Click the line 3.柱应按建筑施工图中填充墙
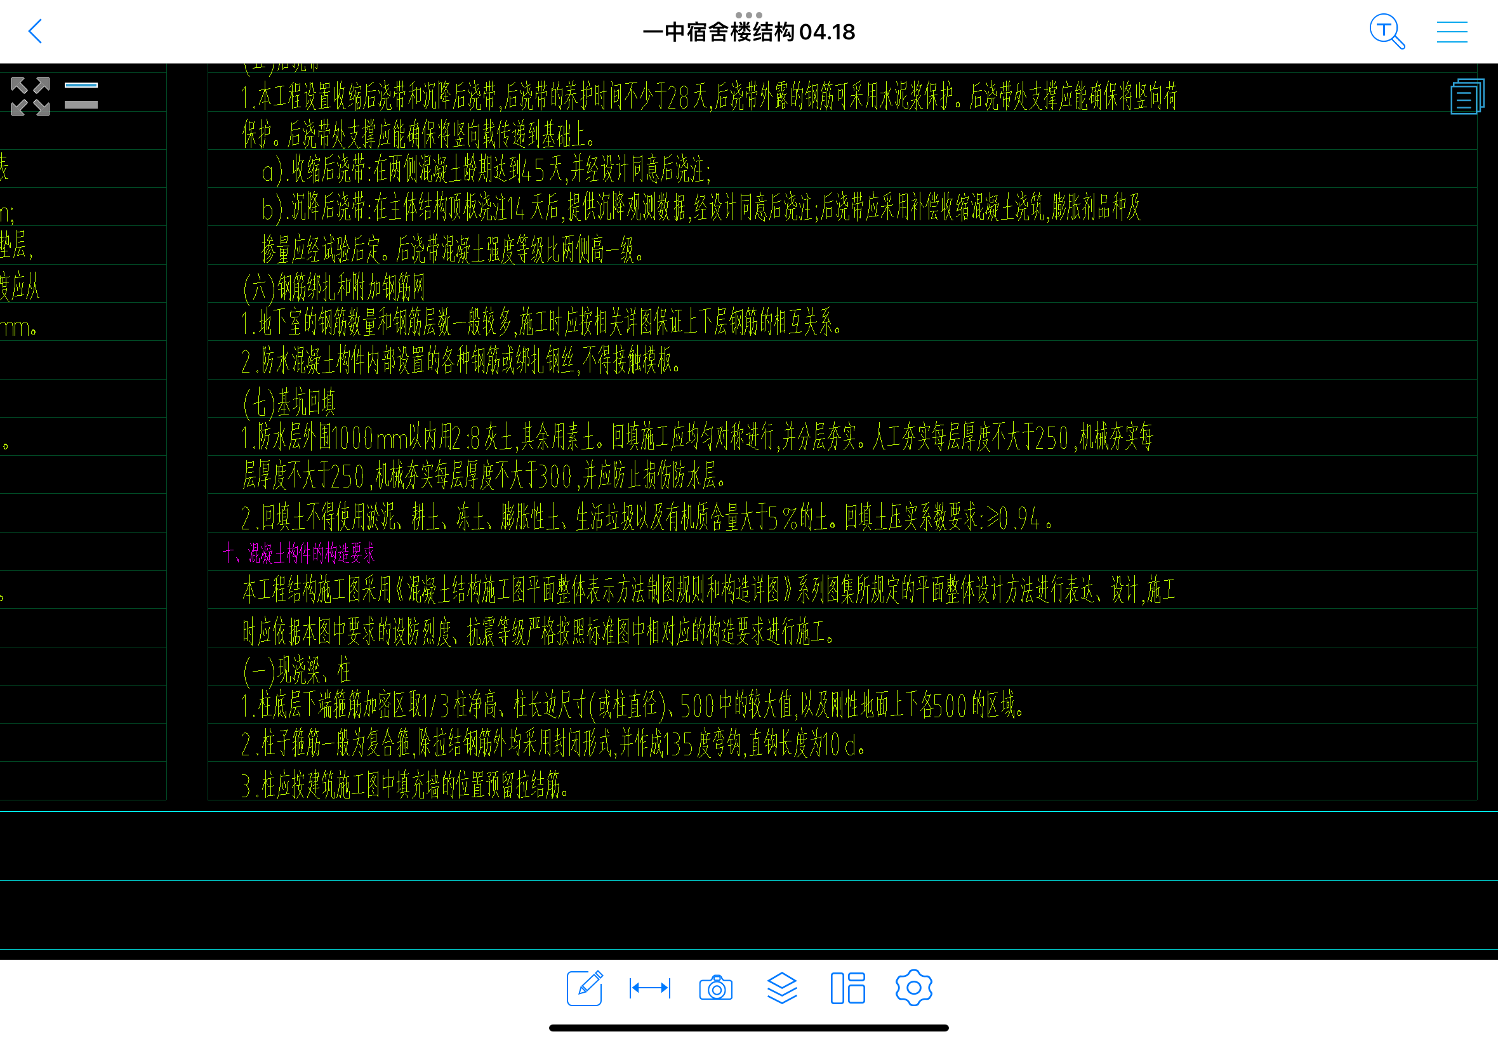 (406, 785)
